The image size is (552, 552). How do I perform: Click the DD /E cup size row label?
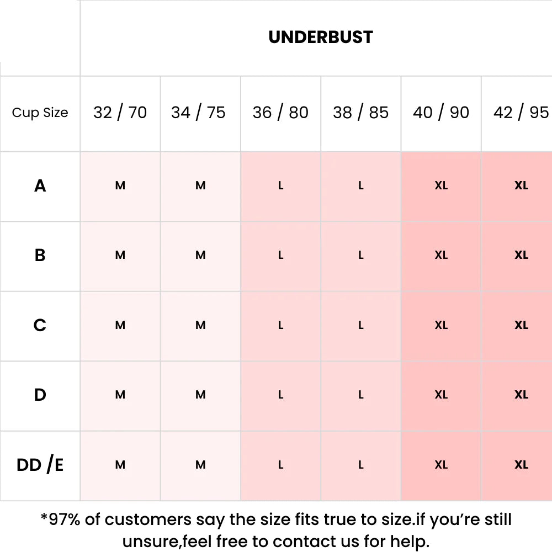[40, 465]
